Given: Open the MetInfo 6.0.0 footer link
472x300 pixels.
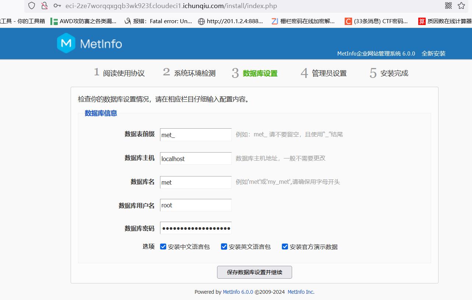Looking at the screenshot, I should tap(238, 292).
